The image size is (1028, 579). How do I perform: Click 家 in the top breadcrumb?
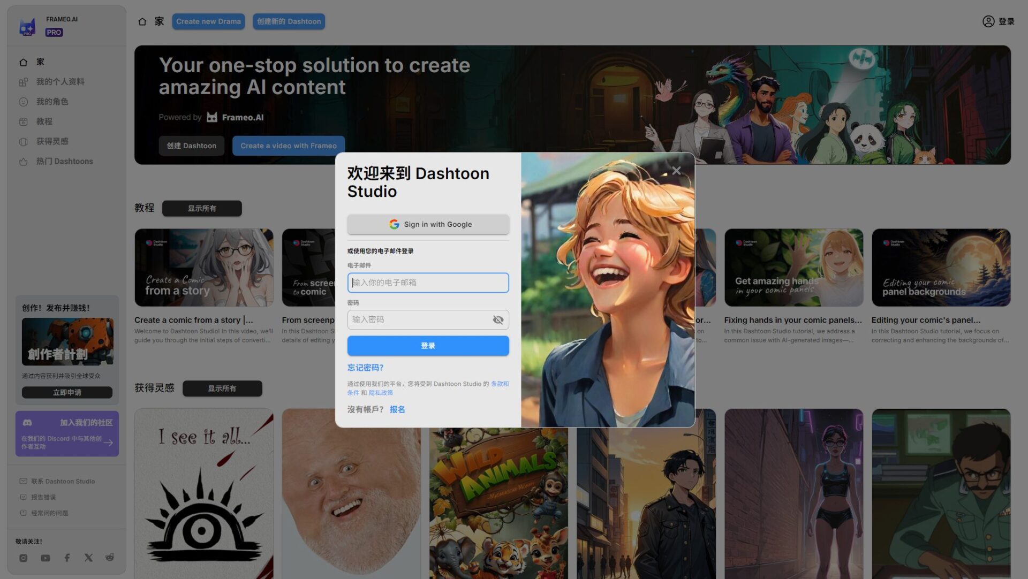[x=151, y=21]
